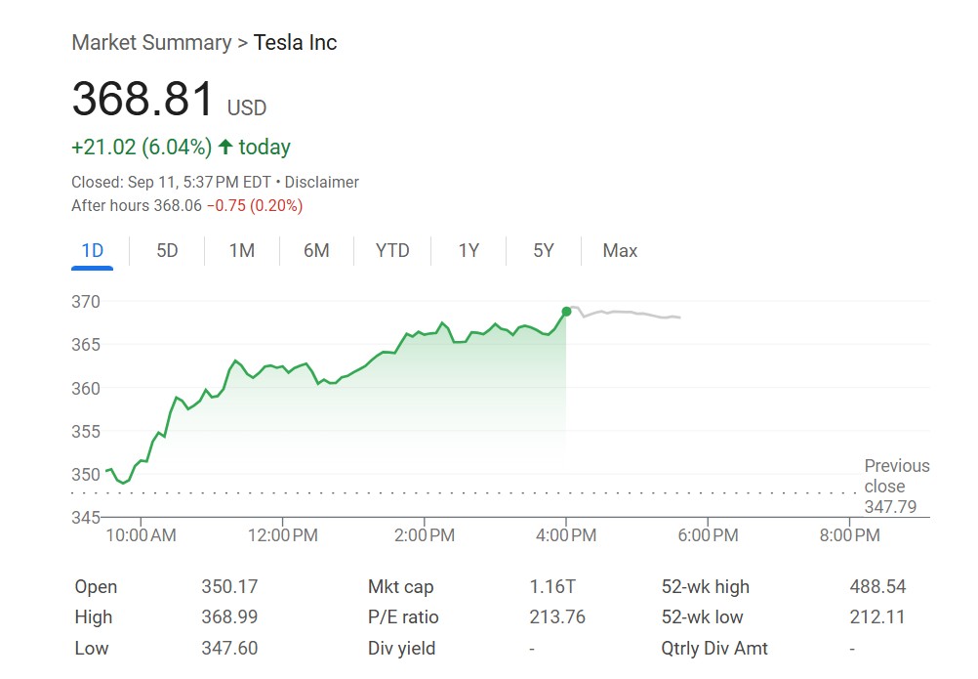Select the YTD tab
Screen dimensions: 978x679
(x=392, y=251)
